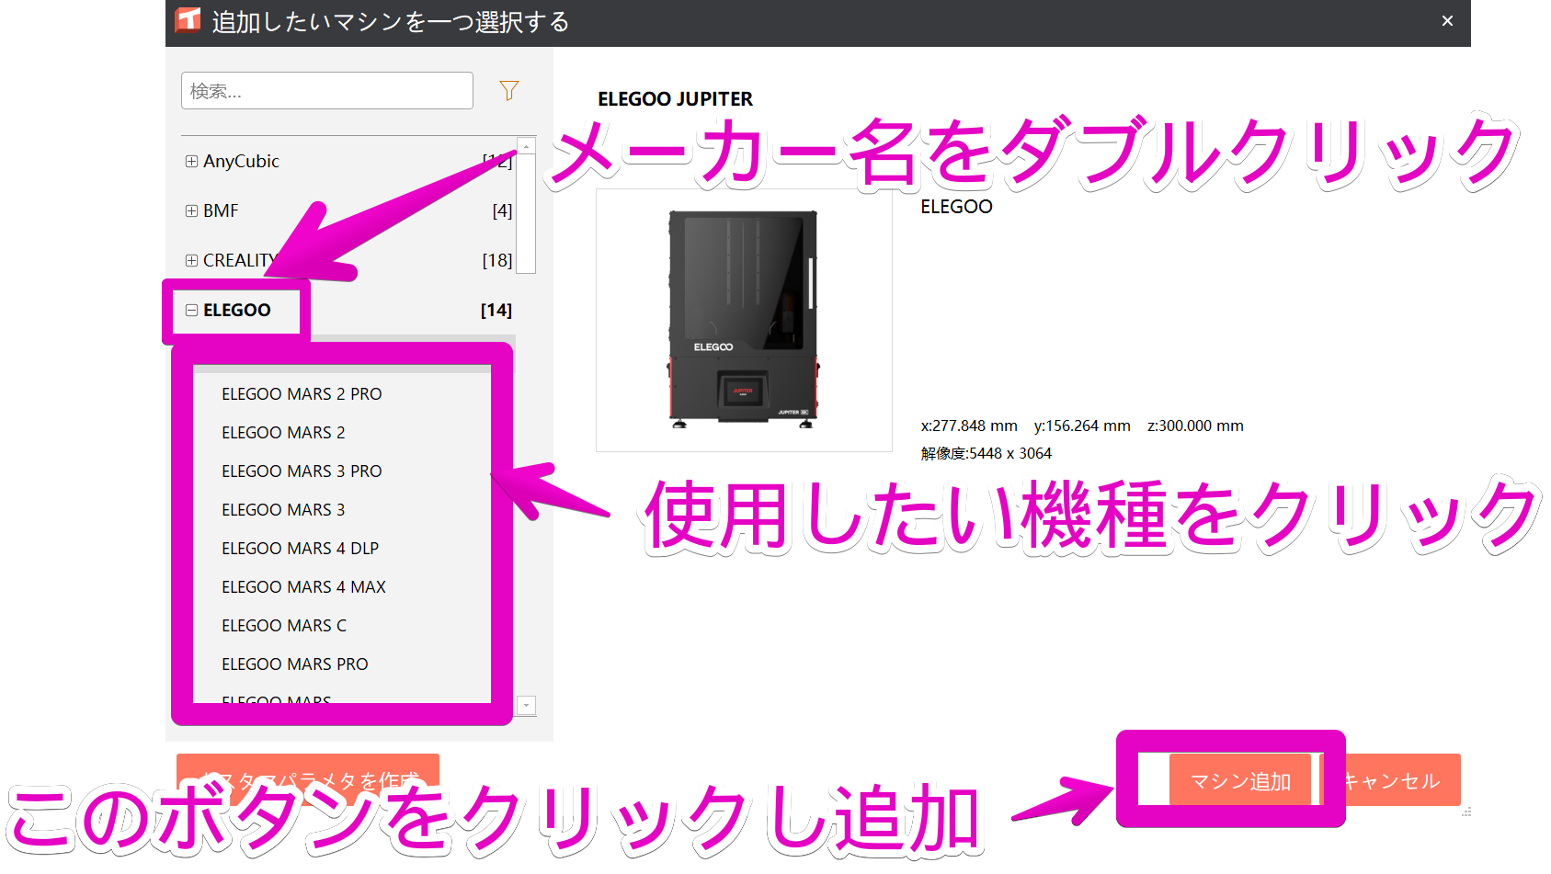Choose ELEGOO MARS PRO machine
1551x874 pixels.
pyautogui.click(x=294, y=664)
